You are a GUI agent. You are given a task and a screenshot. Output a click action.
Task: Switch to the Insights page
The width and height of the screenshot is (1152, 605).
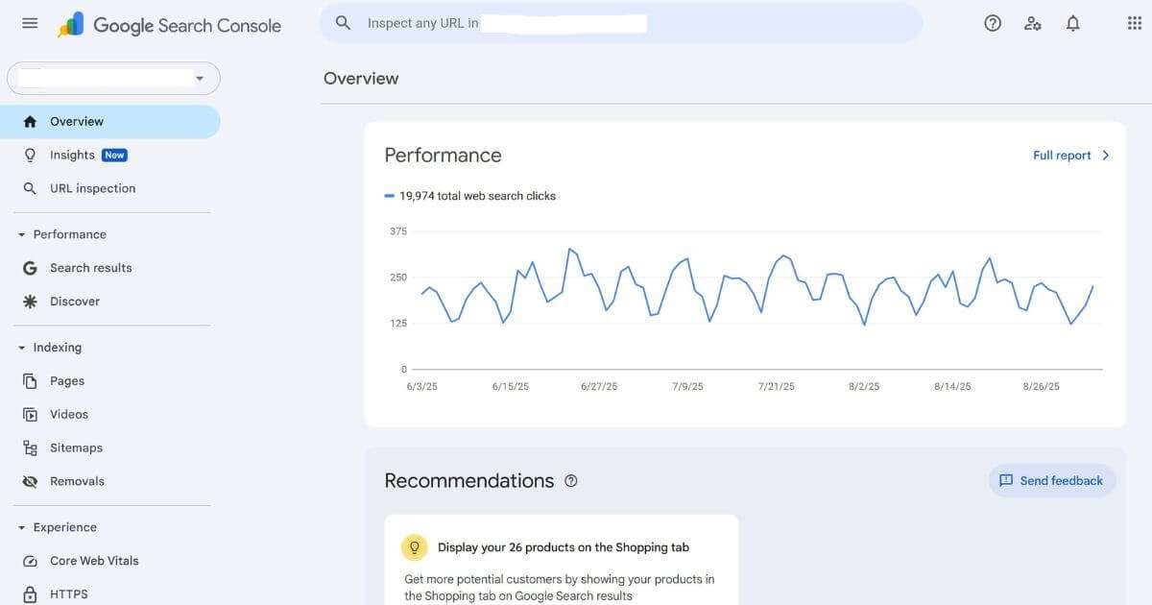72,154
